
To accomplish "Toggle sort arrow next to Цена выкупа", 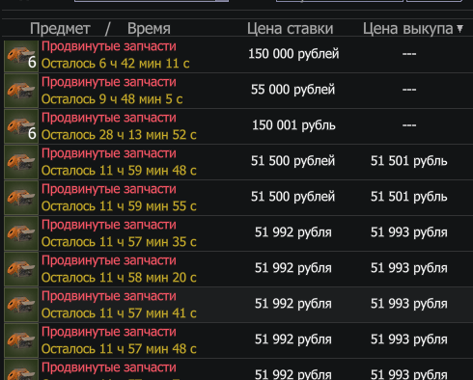I will [460, 29].
